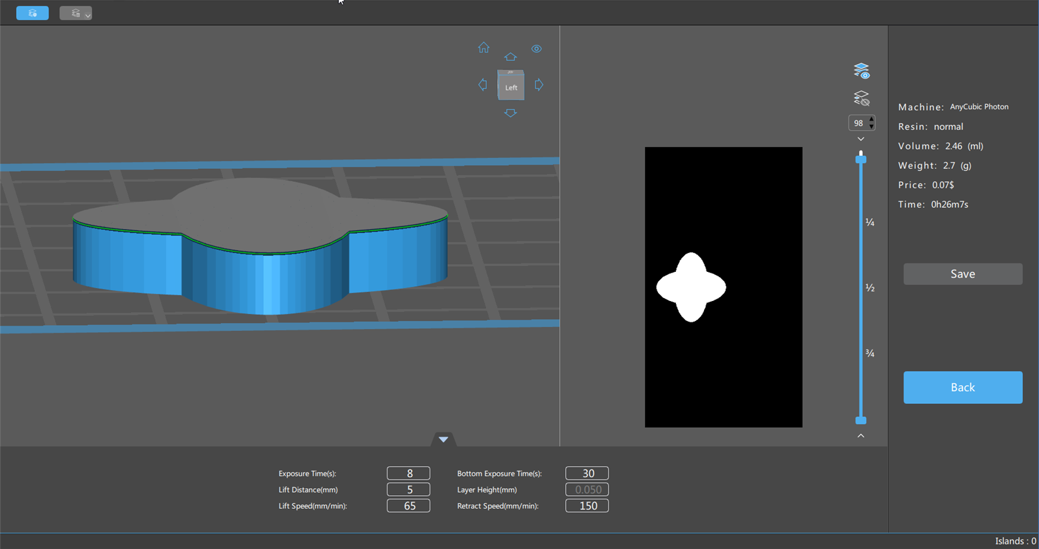Image resolution: width=1039 pixels, height=549 pixels.
Task: Click the chevron below the layer number box
Action: (x=861, y=139)
